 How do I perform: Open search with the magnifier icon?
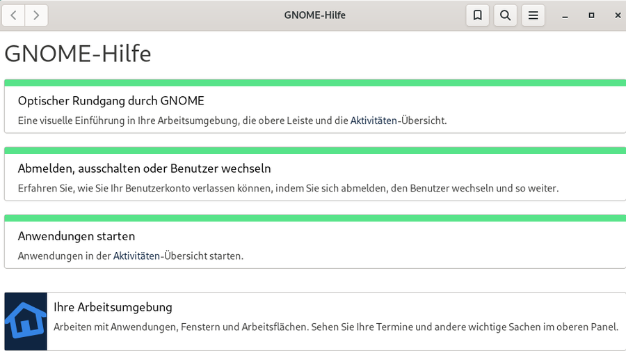pos(506,15)
